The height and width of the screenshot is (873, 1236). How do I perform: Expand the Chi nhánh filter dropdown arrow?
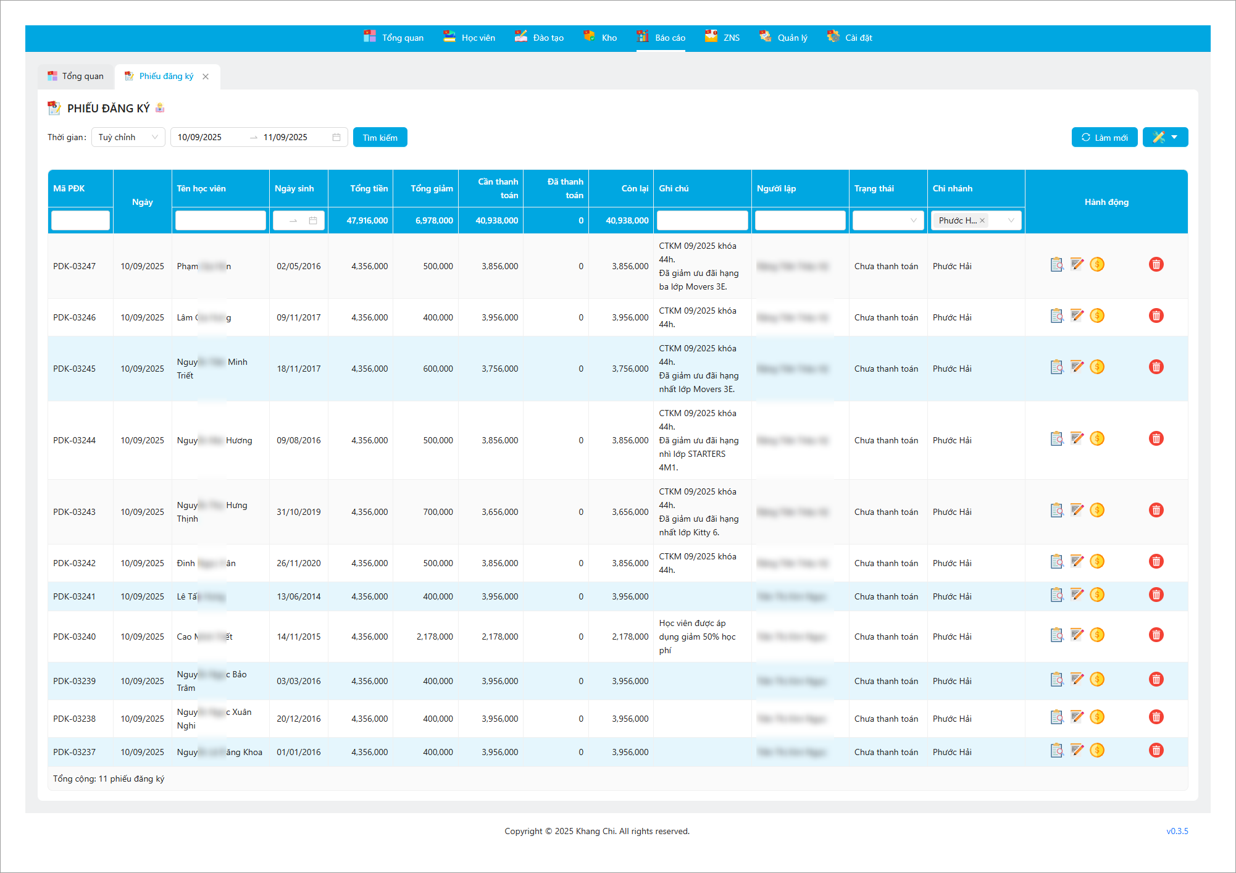(x=1011, y=220)
